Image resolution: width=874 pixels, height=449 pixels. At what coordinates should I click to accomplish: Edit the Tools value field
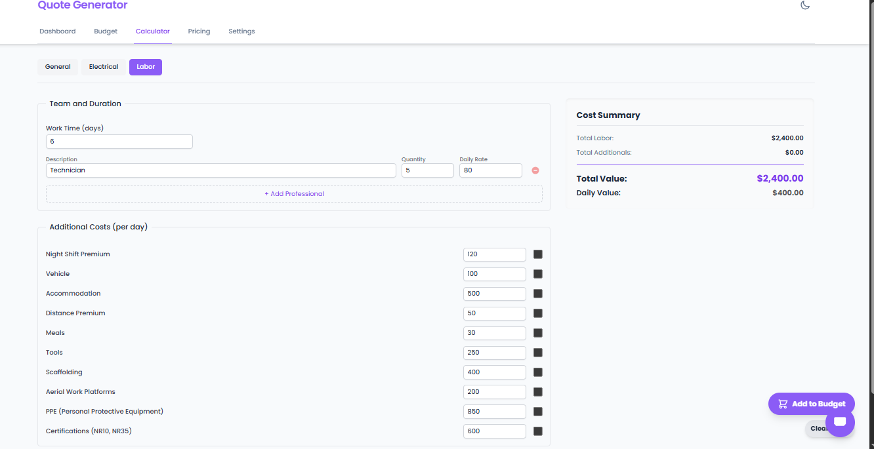click(x=495, y=353)
